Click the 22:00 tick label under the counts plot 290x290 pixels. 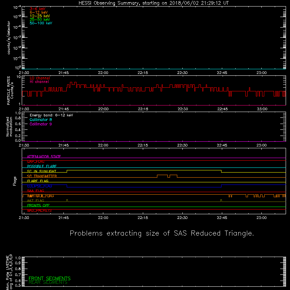click(103, 73)
